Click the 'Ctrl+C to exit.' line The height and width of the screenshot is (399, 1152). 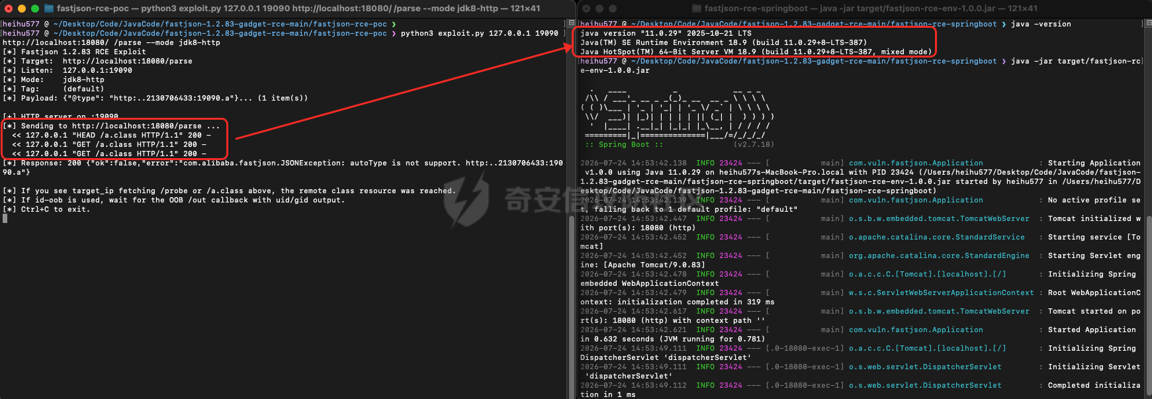[46, 209]
